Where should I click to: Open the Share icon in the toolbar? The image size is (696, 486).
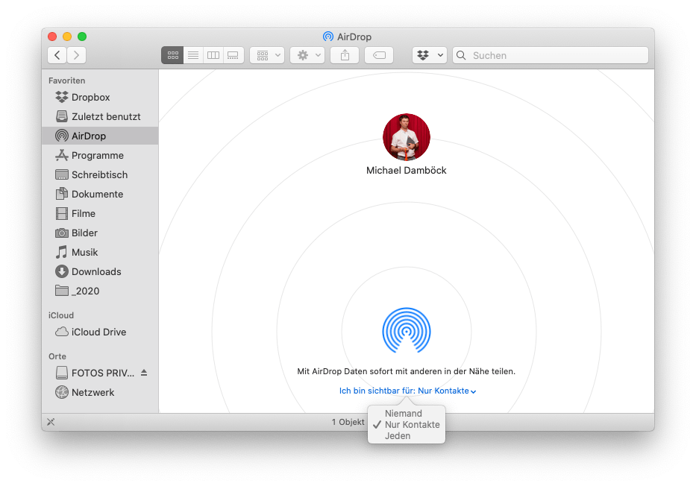344,54
